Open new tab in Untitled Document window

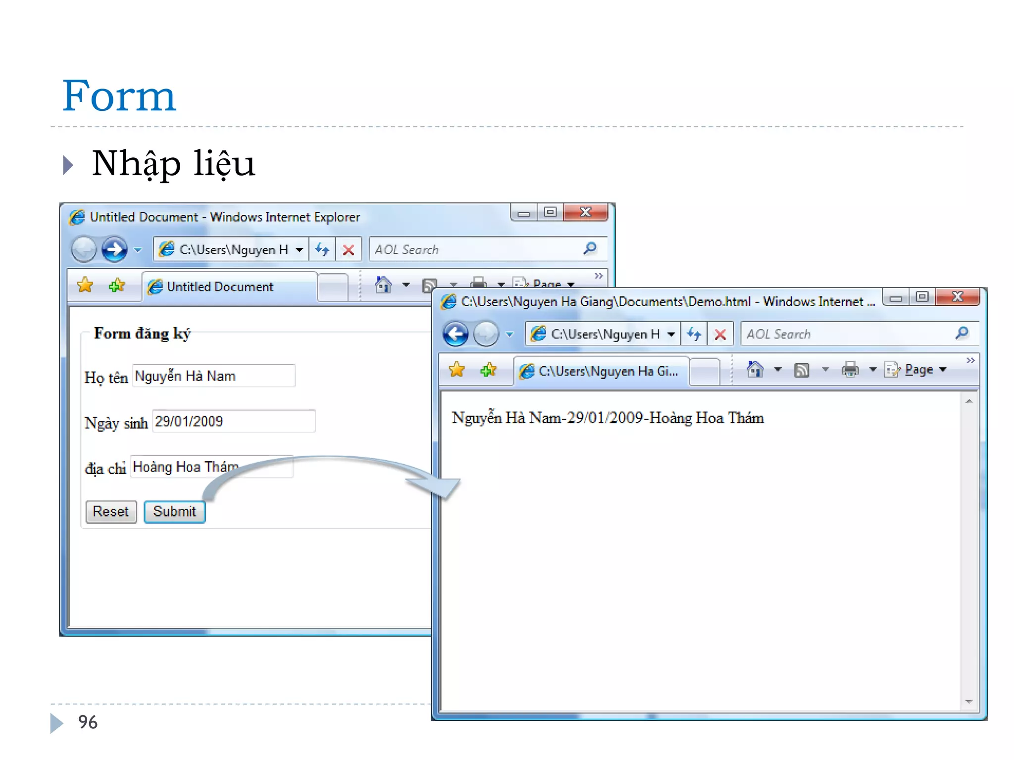(332, 287)
